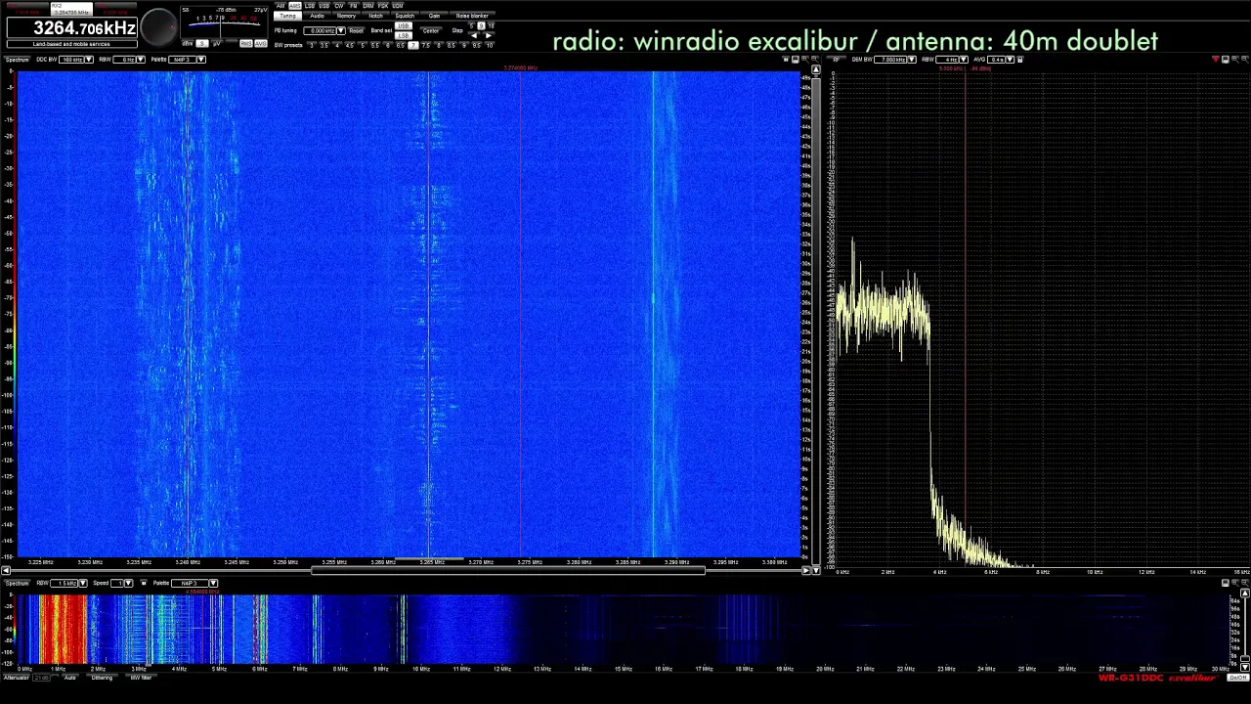1251x704 pixels.
Task: Open the waterfall RBW 6 Hz dropdown
Action: [x=140, y=60]
